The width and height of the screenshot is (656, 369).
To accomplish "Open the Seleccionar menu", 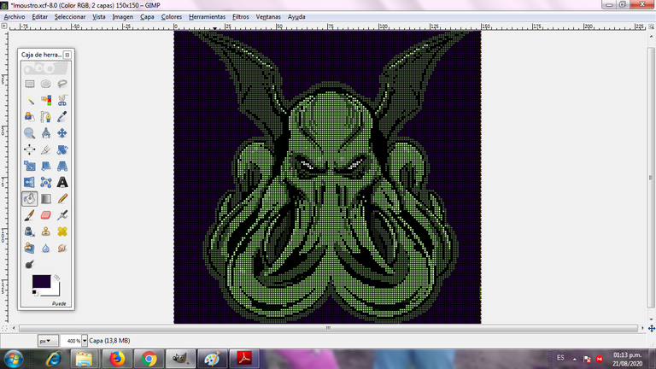I will (70, 17).
